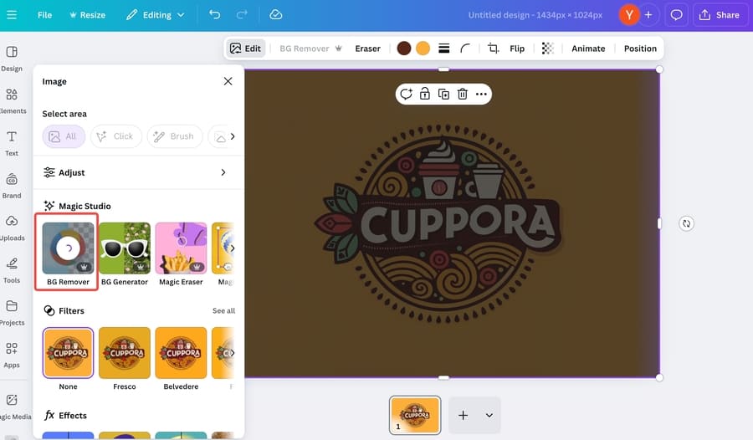The height and width of the screenshot is (440, 753).
Task: Open the Magic Media sidebar tab
Action: click(13, 407)
